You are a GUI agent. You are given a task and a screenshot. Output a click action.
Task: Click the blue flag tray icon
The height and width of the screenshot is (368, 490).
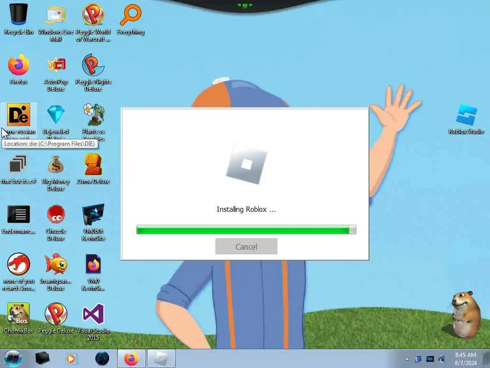pyautogui.click(x=418, y=359)
